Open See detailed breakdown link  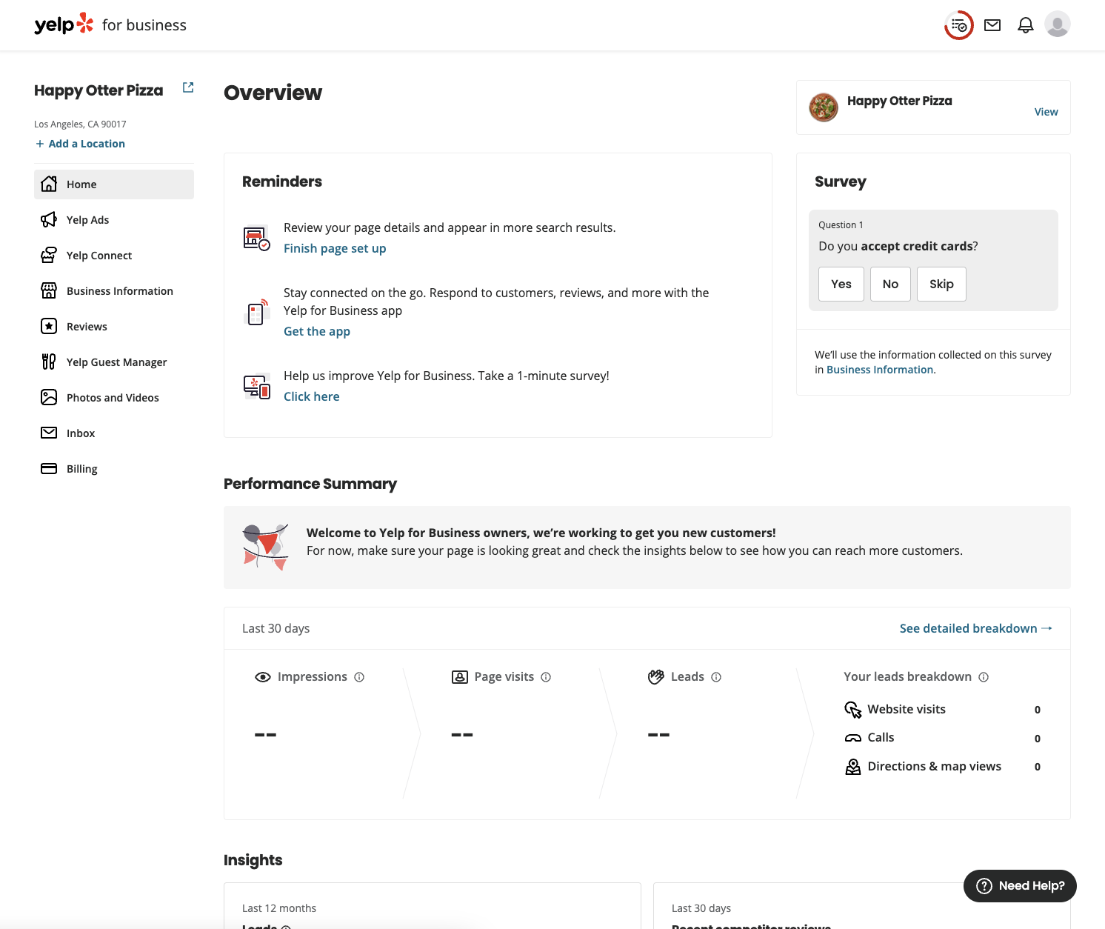976,628
